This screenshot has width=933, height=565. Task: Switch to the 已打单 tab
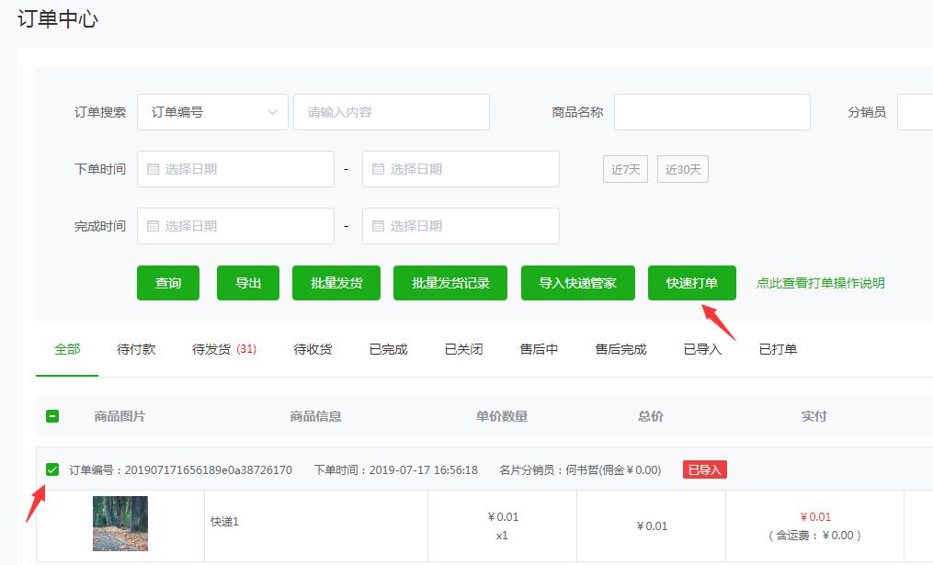coord(778,349)
